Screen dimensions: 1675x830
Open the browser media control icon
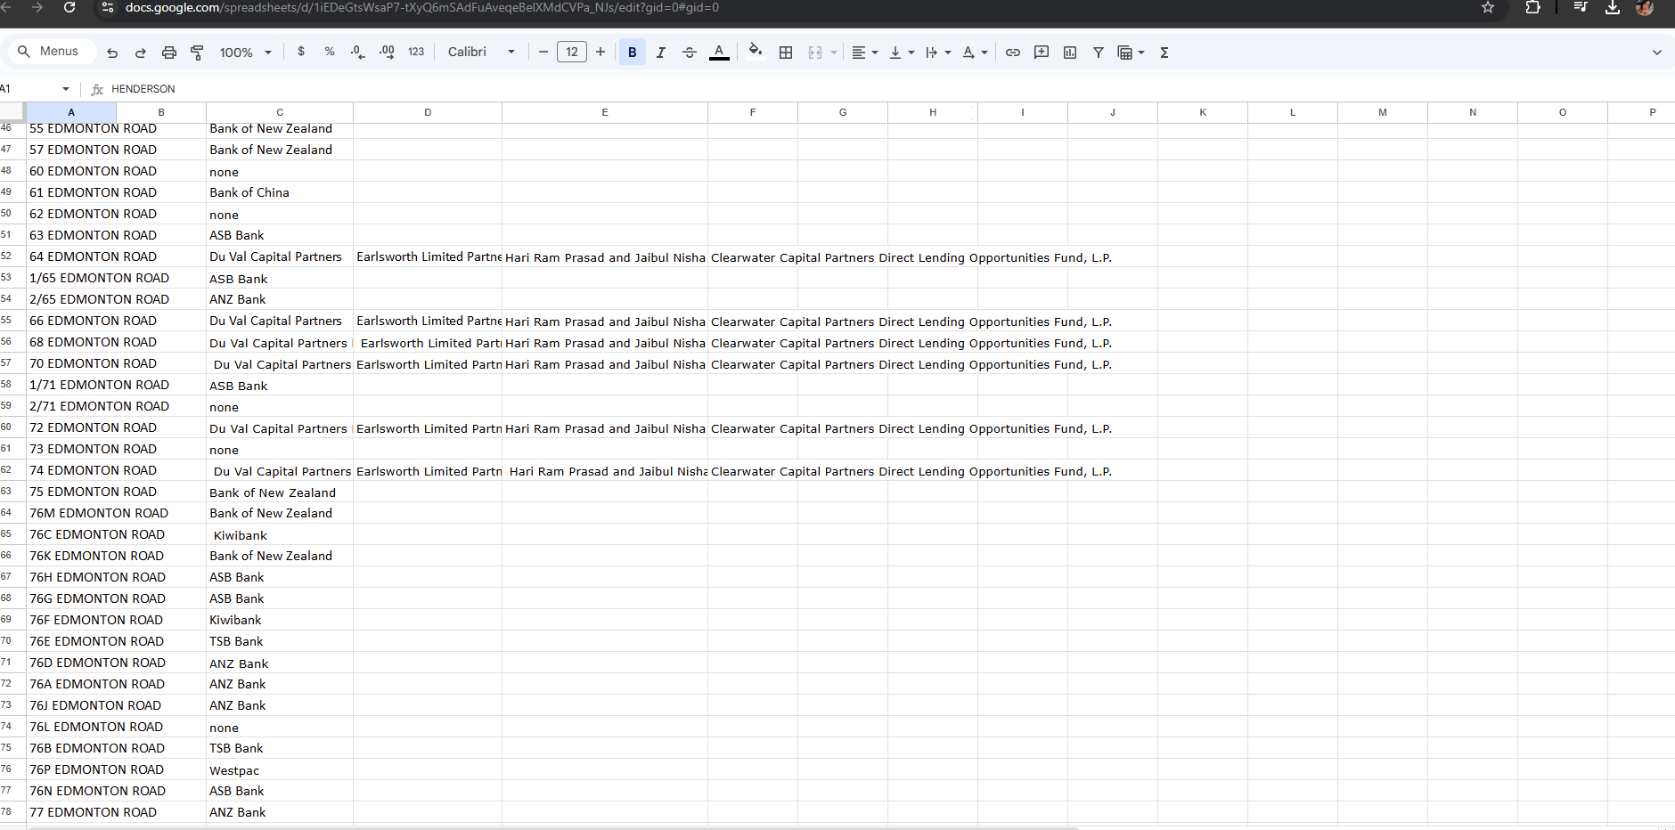point(1581,7)
